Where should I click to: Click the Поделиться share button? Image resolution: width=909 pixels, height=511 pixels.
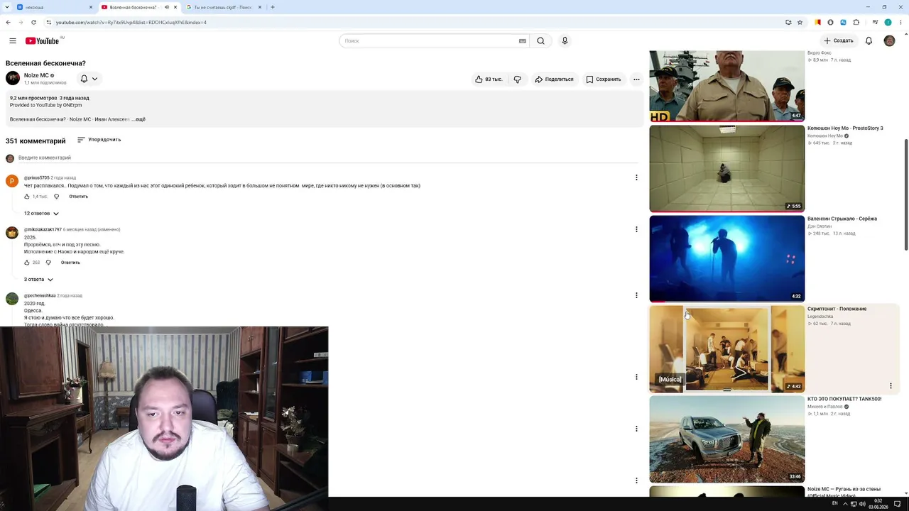(554, 79)
